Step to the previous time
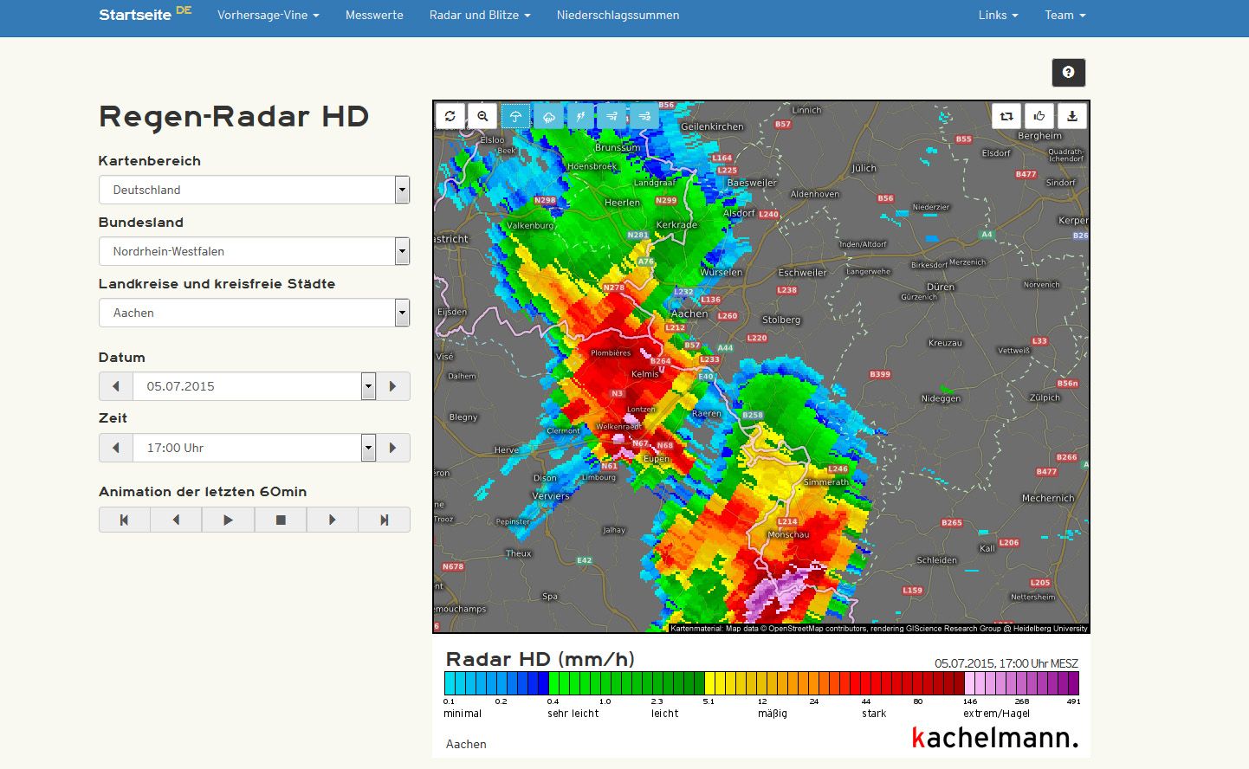 pyautogui.click(x=116, y=448)
